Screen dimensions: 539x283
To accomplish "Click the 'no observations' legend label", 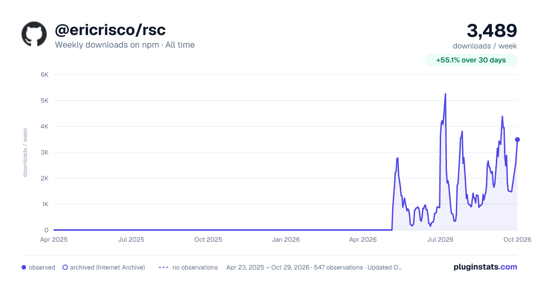I will [195, 267].
